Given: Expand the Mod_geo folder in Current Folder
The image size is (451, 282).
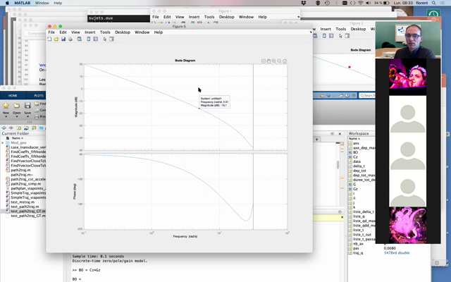Looking at the screenshot, I should 3,142.
